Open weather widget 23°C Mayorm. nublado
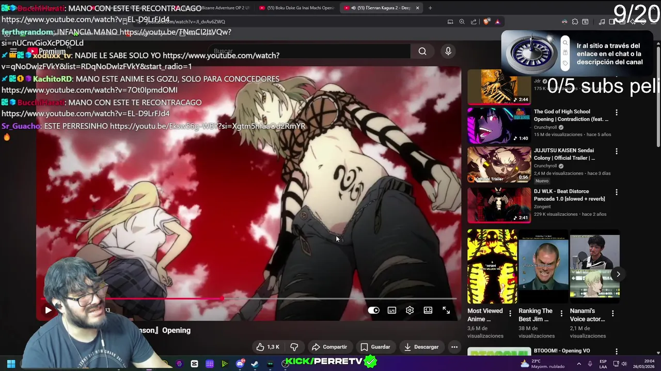 (x=542, y=364)
